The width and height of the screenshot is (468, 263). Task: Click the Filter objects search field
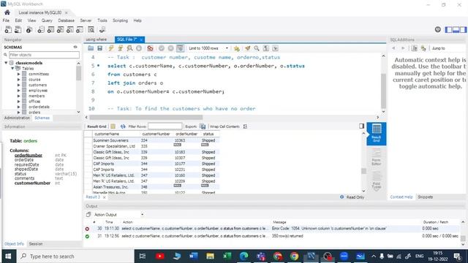[x=44, y=55]
